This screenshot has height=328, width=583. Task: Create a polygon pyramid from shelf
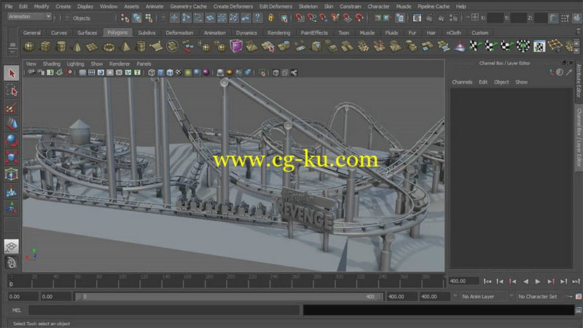[x=125, y=47]
